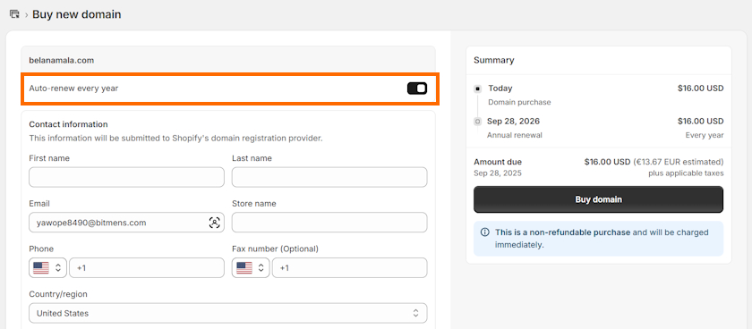Click the Every year renewal frequency text
The image size is (752, 329).
705,135
